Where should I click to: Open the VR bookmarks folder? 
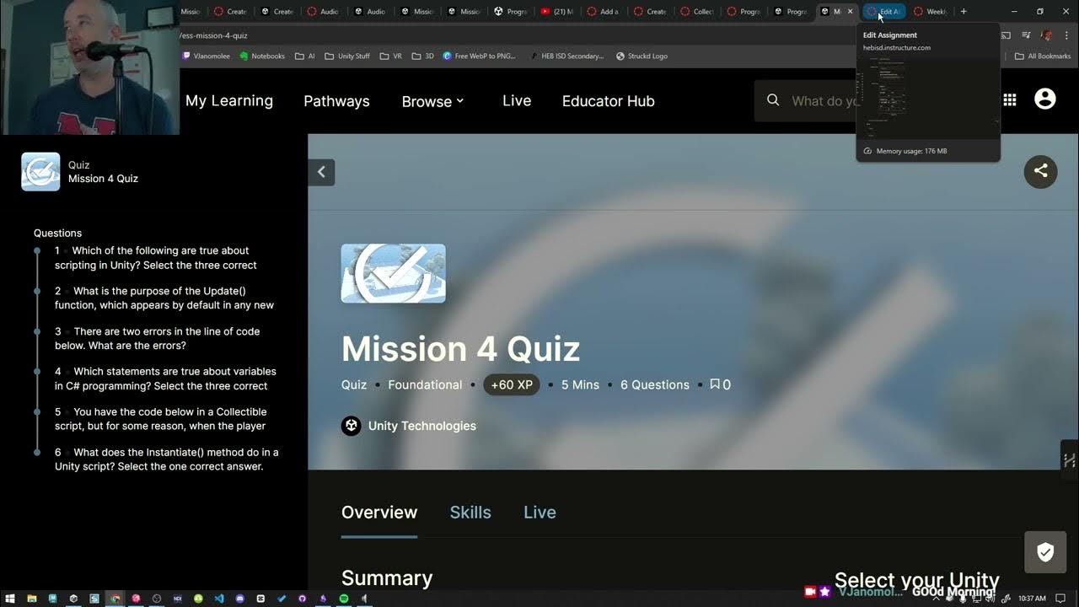point(391,56)
